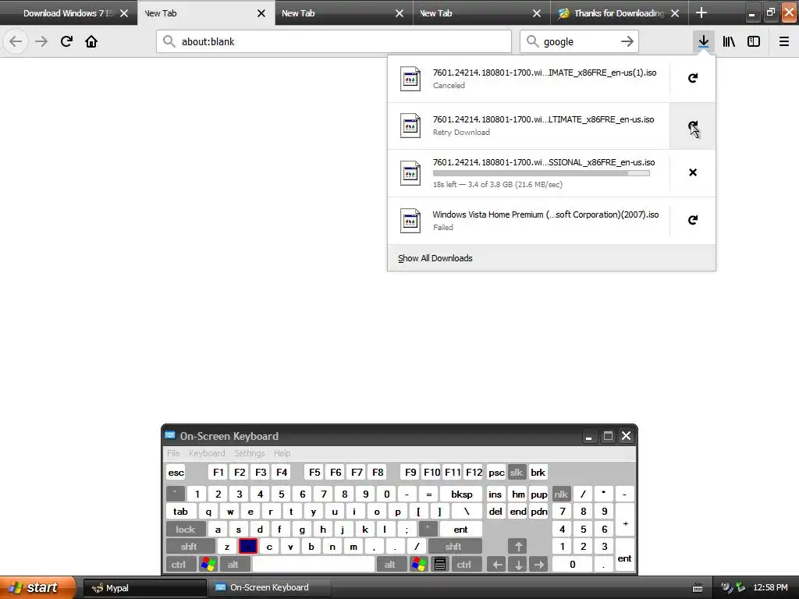The height and width of the screenshot is (599, 799).
Task: Open the home page icon
Action: pyautogui.click(x=91, y=41)
